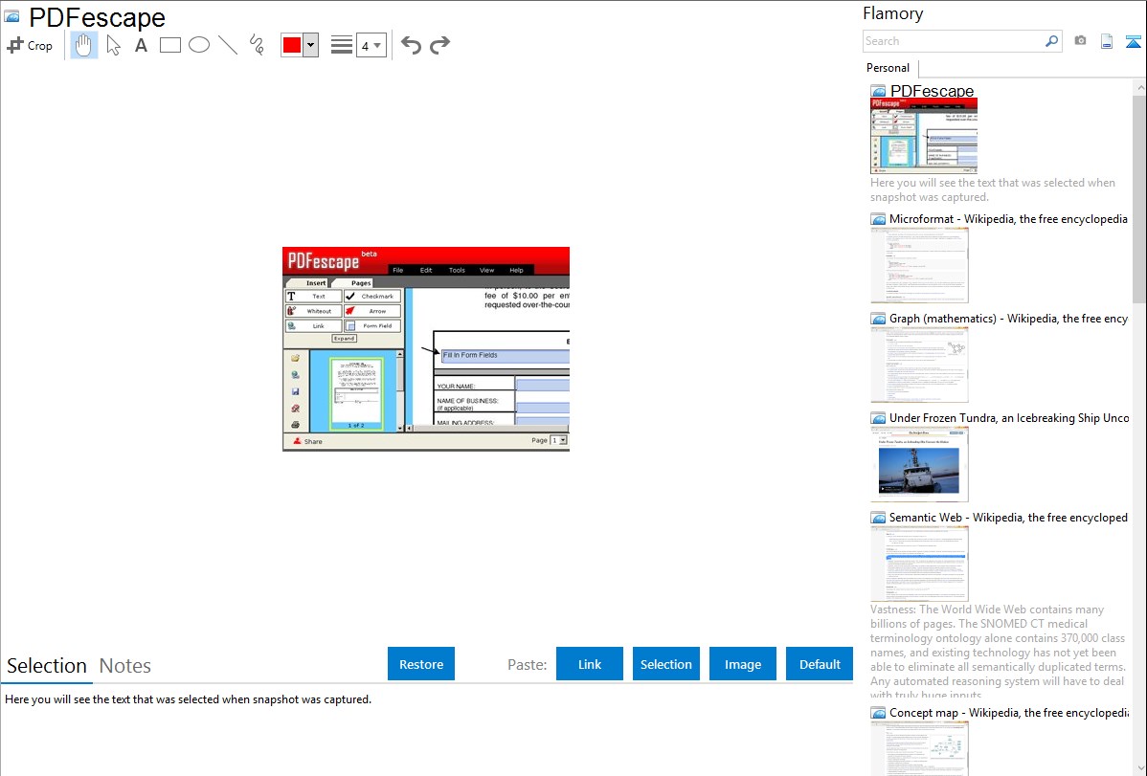Select the Crop tool
Image resolution: width=1147 pixels, height=776 pixels.
point(30,45)
